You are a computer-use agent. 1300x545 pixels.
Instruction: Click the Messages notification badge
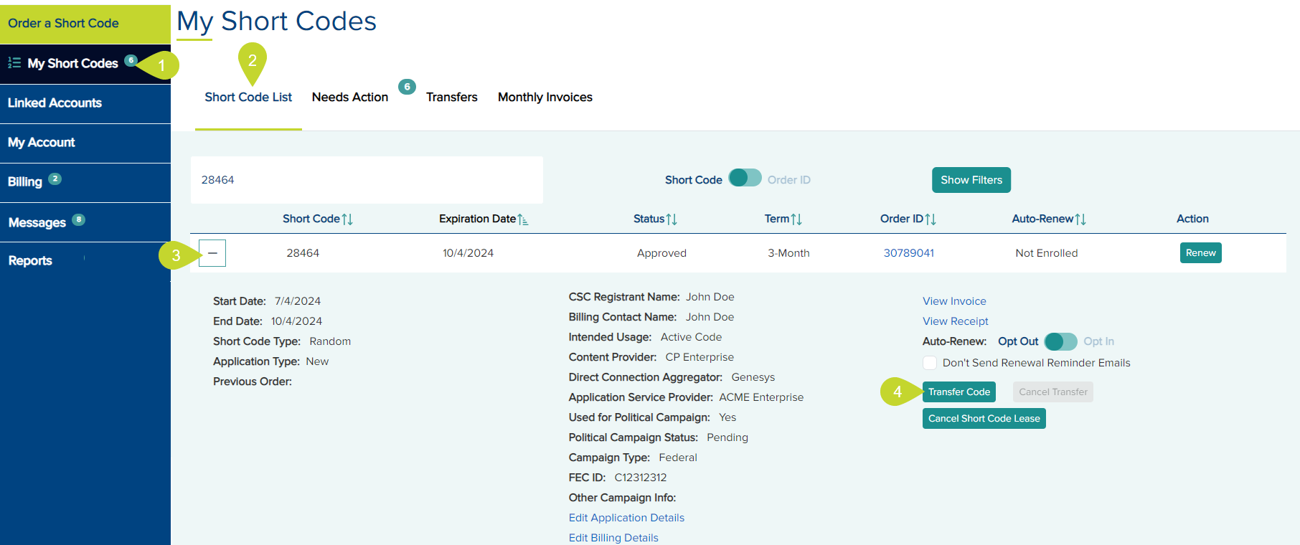click(79, 219)
